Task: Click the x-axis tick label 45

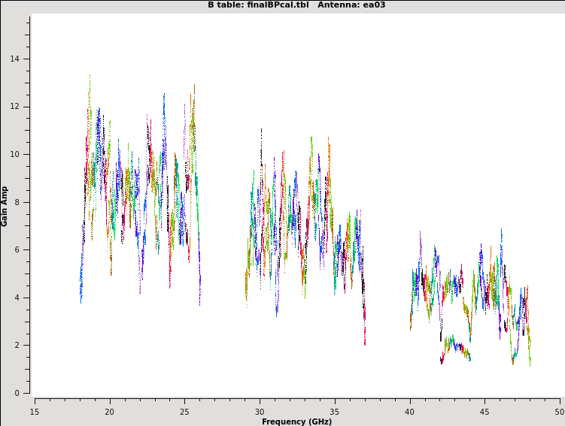Action: click(x=485, y=412)
